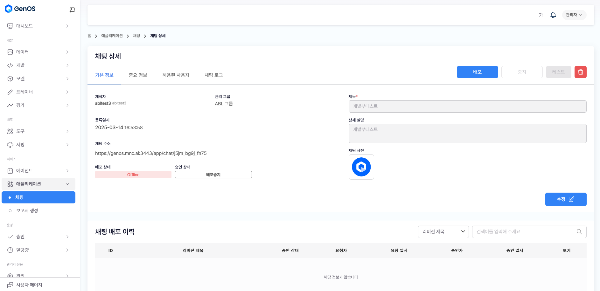Click the search magnifier icon

pos(579,232)
